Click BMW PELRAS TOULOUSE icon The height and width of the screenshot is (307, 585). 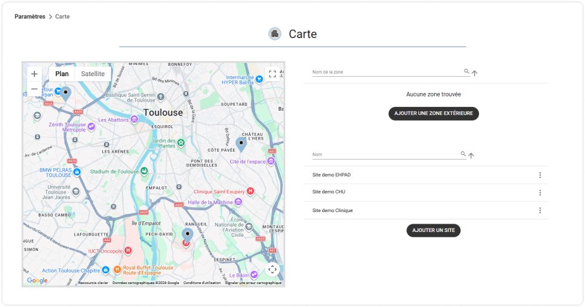point(77,172)
